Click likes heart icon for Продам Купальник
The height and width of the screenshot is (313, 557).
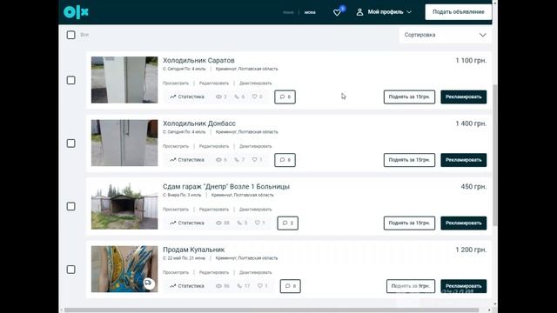[x=260, y=286]
